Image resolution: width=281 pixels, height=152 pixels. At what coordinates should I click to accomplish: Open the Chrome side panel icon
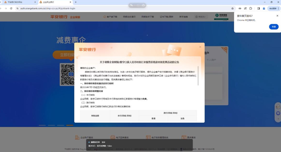(x=258, y=8)
